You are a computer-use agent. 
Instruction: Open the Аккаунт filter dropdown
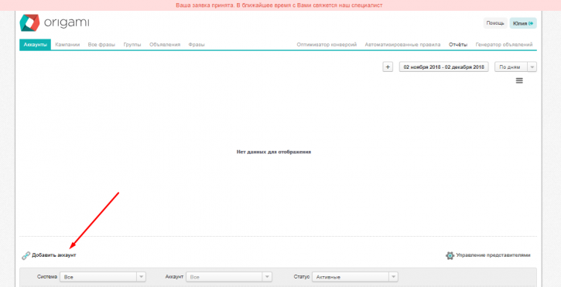(x=229, y=277)
